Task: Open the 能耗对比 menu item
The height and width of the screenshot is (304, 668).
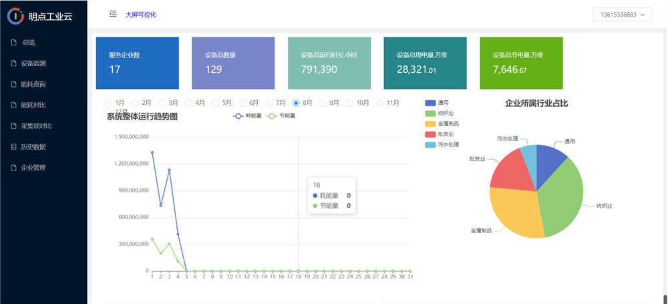Action: pos(33,105)
